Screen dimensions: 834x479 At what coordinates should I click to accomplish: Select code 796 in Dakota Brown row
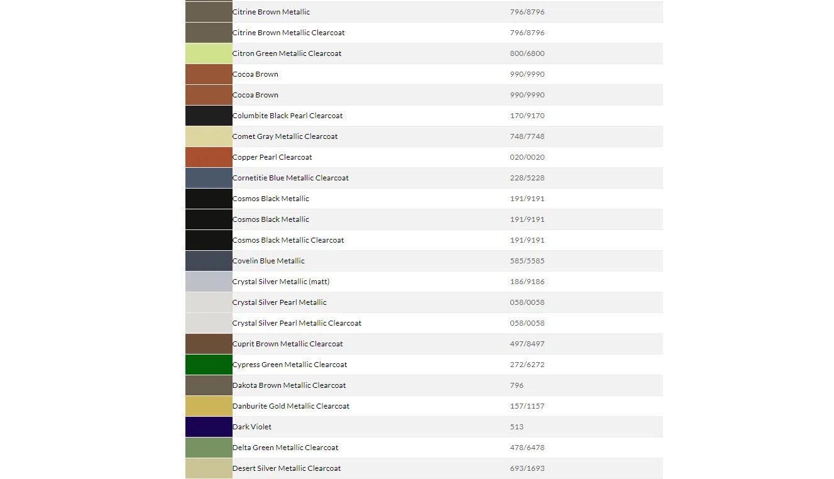pos(517,385)
